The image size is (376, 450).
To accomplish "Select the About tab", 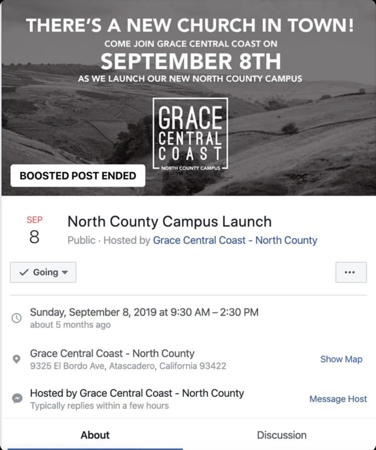I will [x=95, y=435].
